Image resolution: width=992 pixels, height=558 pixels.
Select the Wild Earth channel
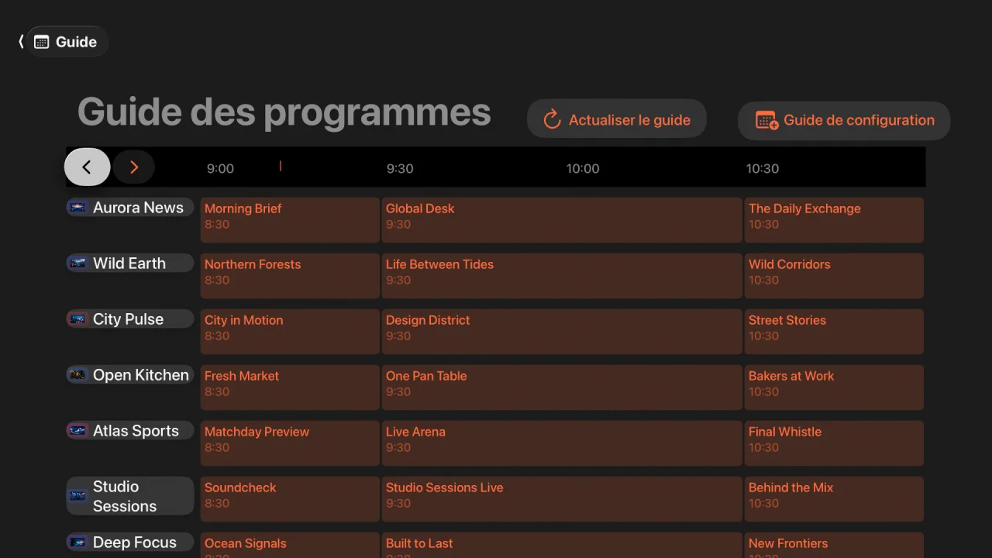(129, 263)
